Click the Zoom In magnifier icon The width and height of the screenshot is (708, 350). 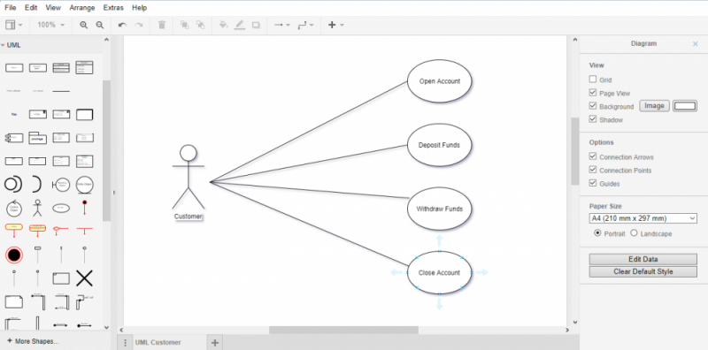coord(83,26)
